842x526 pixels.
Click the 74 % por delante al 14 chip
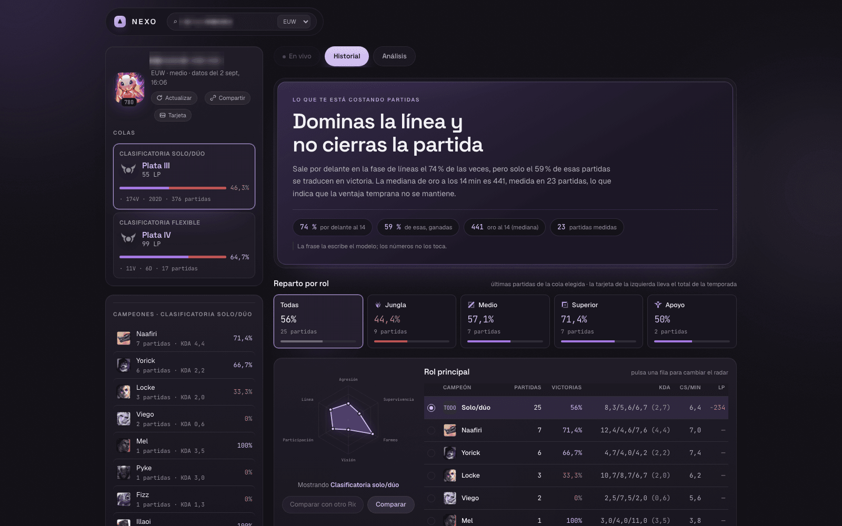(333, 227)
